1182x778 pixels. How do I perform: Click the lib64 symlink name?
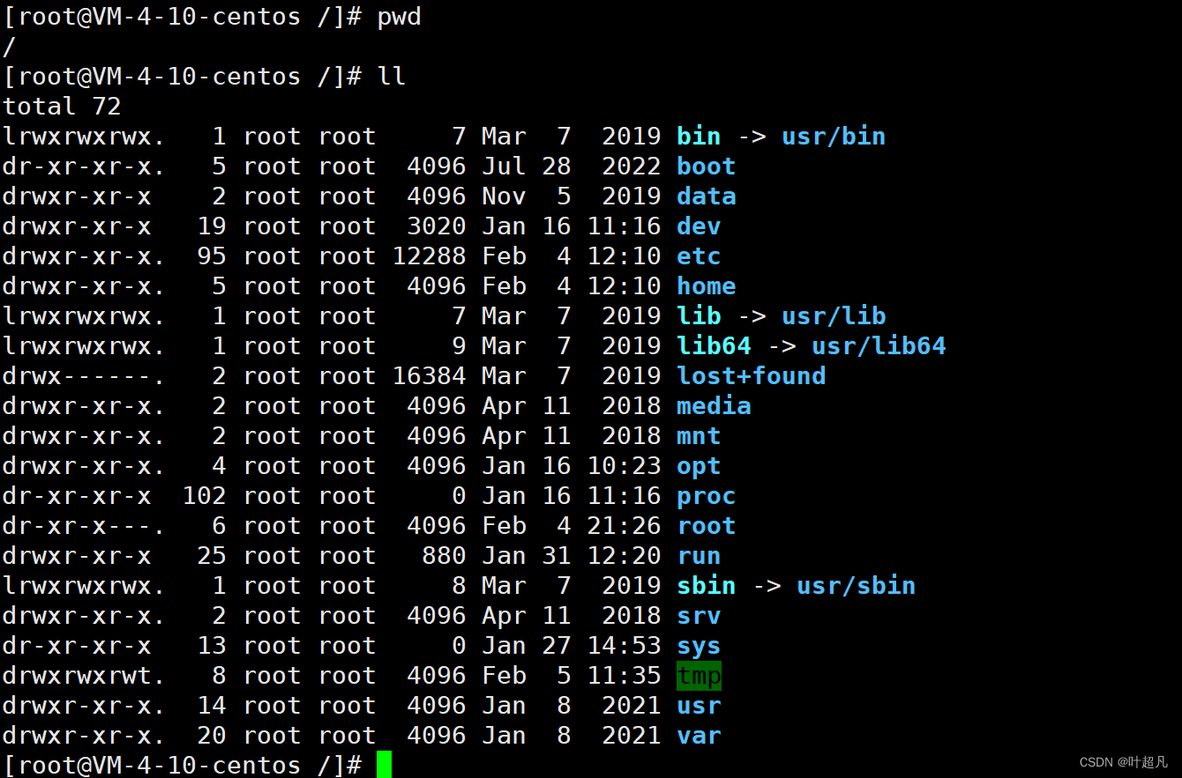[x=714, y=346]
